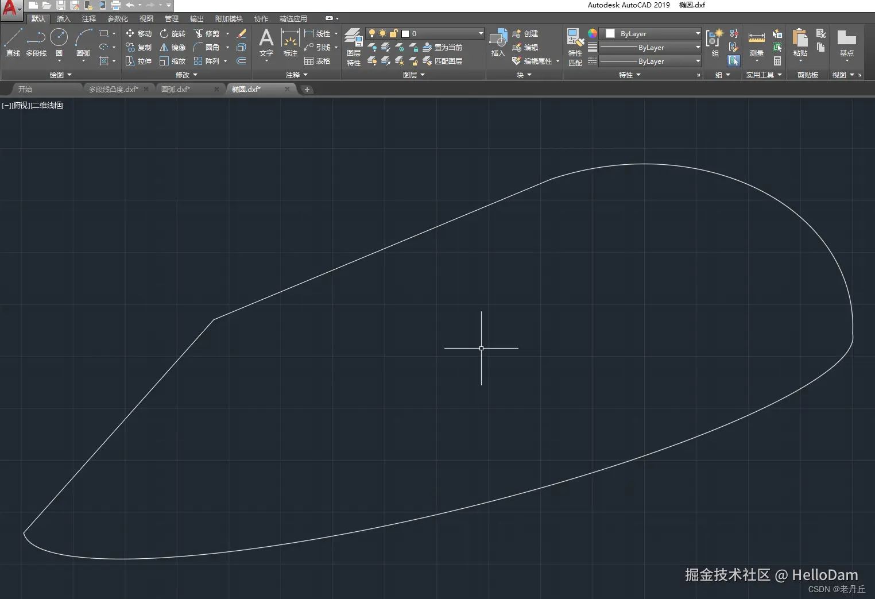Click the Offset tool icon in Modify panel
This screenshot has width=875, height=599.
pos(241,61)
